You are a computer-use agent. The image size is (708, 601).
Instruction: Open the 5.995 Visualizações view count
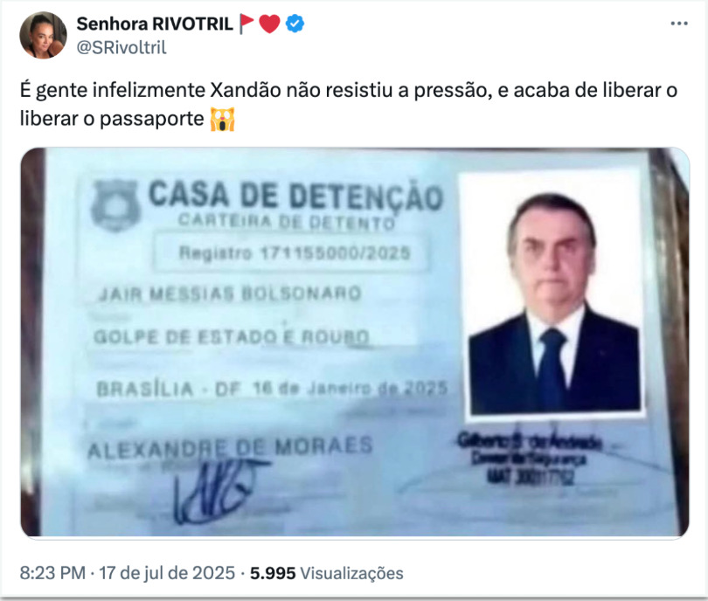326,573
